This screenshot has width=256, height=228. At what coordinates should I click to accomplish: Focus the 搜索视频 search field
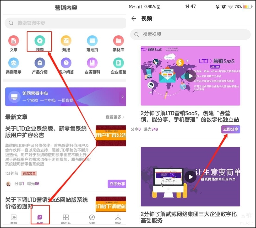coord(190,34)
